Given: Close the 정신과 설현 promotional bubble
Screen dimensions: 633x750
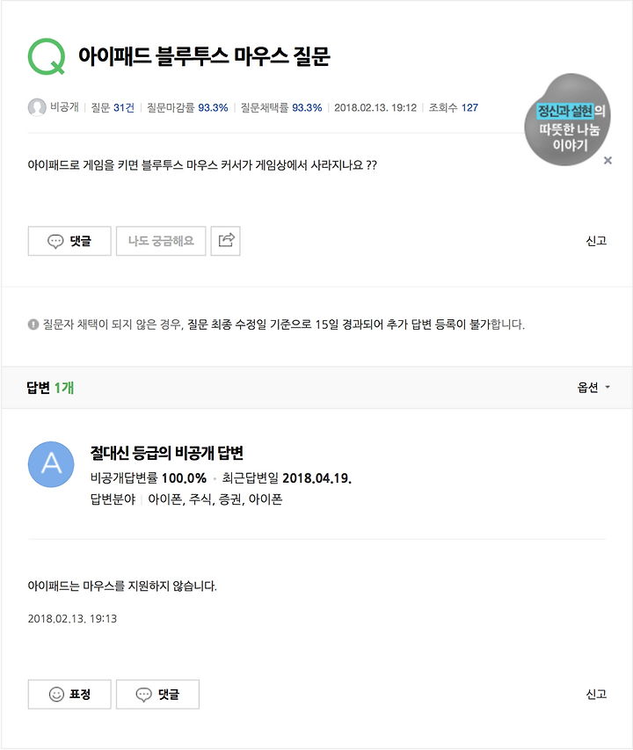Looking at the screenshot, I should pos(608,160).
